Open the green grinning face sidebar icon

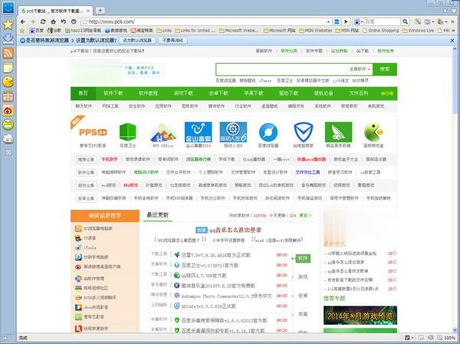point(8,125)
